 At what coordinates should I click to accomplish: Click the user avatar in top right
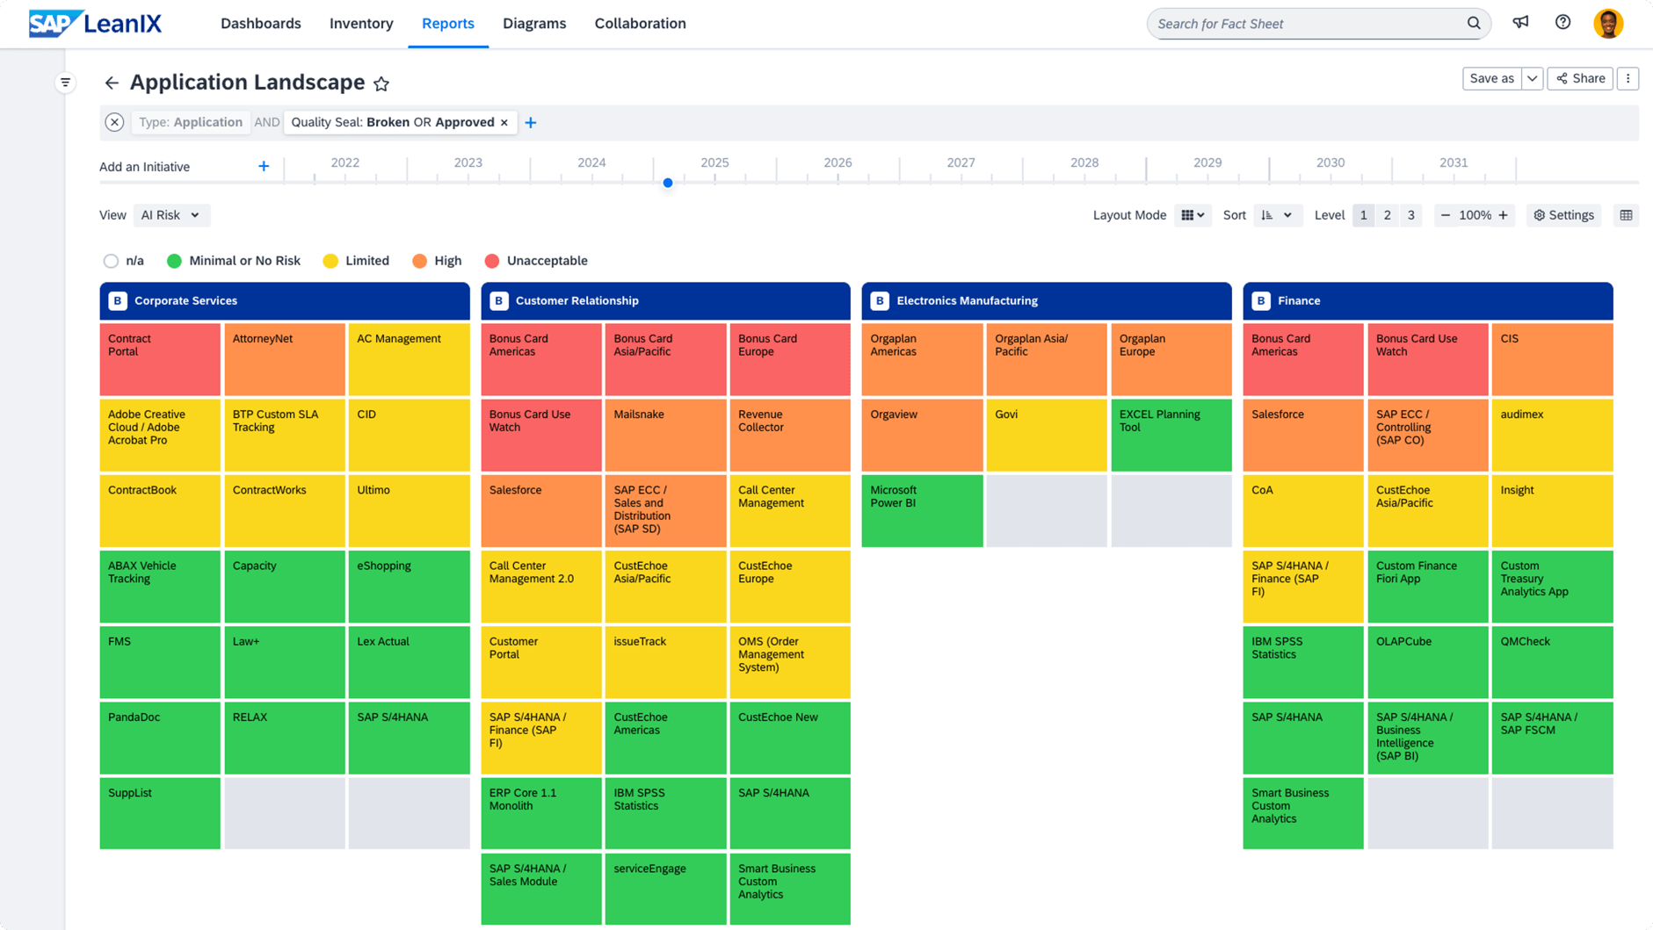click(1609, 23)
